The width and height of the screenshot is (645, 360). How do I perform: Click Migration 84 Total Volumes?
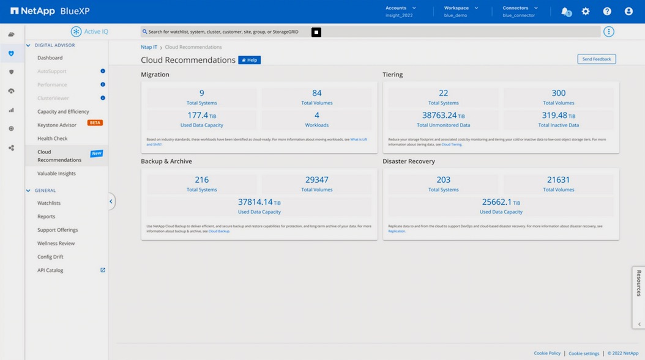pyautogui.click(x=317, y=97)
